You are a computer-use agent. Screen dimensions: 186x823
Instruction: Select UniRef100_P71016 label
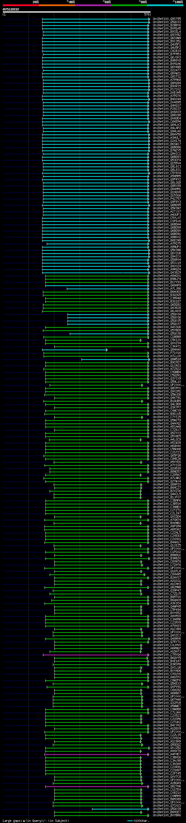click(x=167, y=353)
